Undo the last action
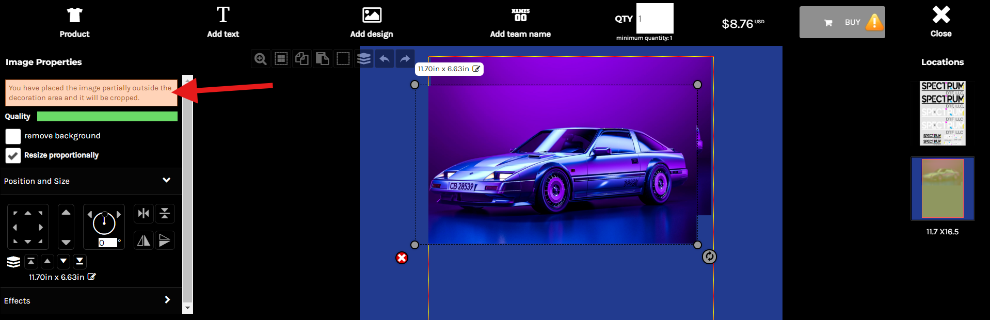 point(385,59)
